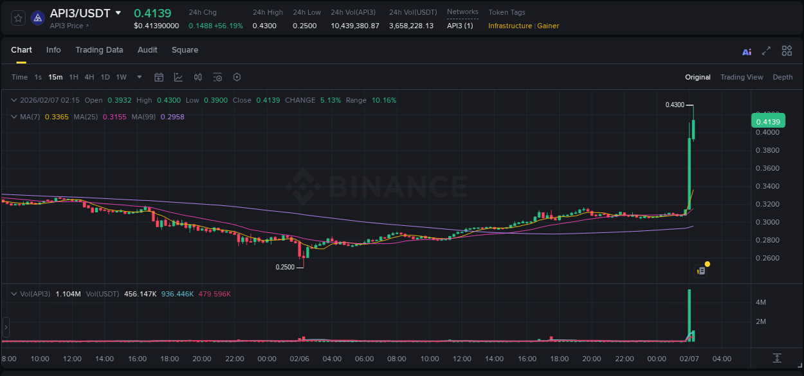Open the Audit tab
The width and height of the screenshot is (804, 376).
(x=147, y=50)
